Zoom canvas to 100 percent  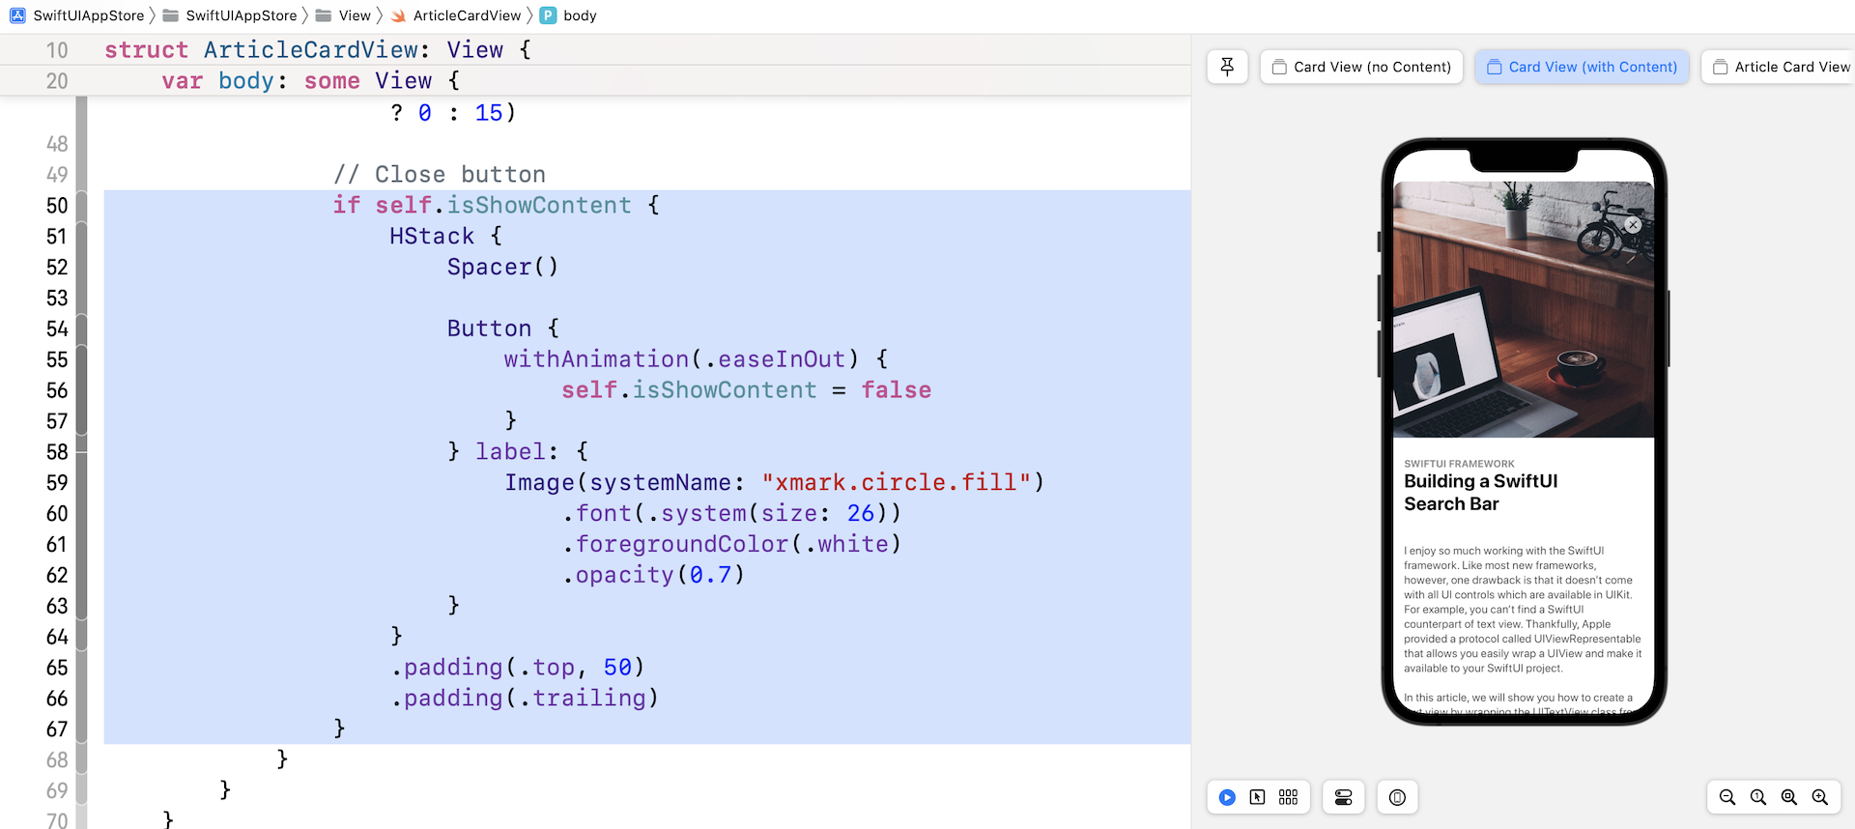(1758, 797)
